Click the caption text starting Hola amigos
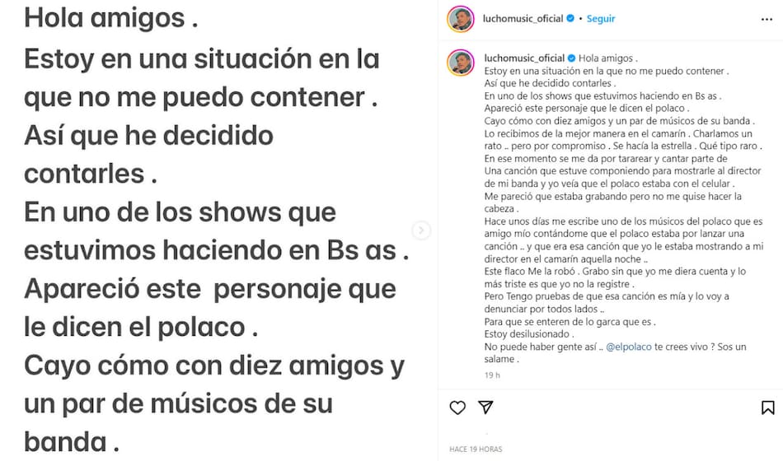This screenshot has width=783, height=461. (x=624, y=208)
